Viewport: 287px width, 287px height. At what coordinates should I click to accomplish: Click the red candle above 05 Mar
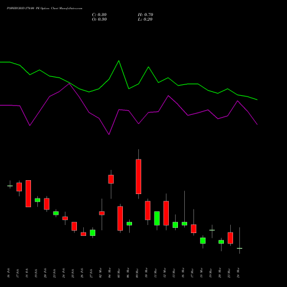(x=120, y=218)
